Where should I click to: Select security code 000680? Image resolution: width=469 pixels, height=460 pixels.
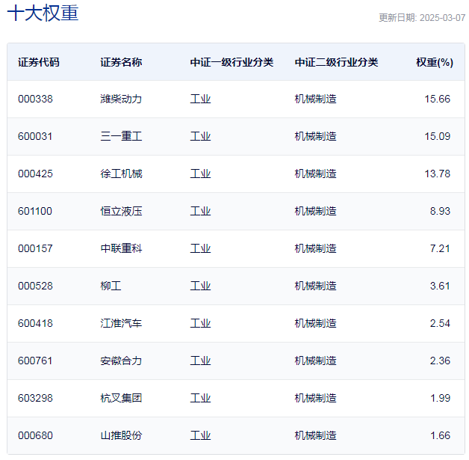pyautogui.click(x=35, y=436)
